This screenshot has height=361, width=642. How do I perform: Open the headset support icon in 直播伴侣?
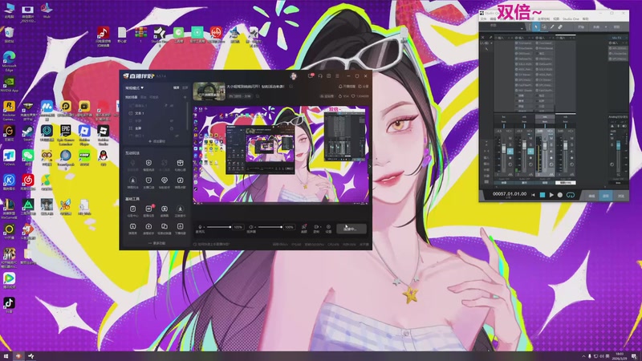point(320,76)
